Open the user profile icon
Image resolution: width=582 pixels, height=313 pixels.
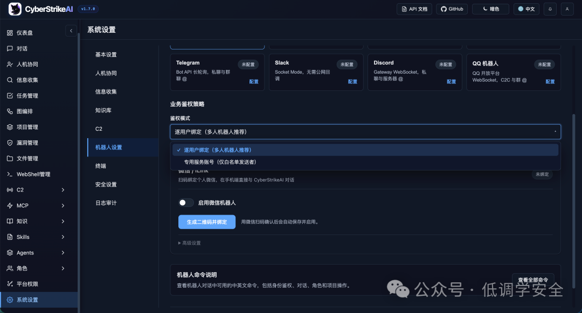(x=567, y=9)
